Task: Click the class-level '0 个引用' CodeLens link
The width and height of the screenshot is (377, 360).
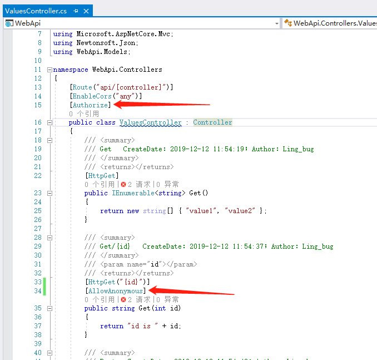Action: [84, 114]
